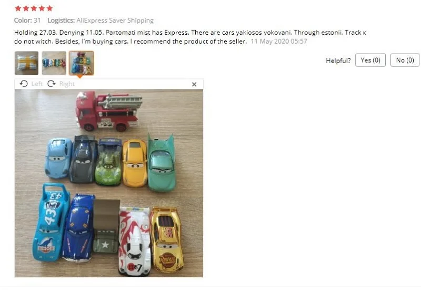Rotate the photo left using the counterclockwise arrow
The height and width of the screenshot is (294, 421).
24,84
